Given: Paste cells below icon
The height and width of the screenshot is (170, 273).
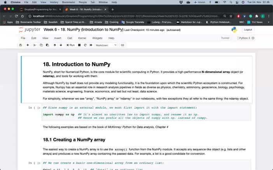Looking at the screenshot, I should click(47, 45).
